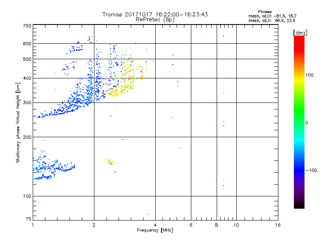This screenshot has height=245, width=327.
Task: Click the '[deg]' colorbar unit label
Action: [x=300, y=33]
